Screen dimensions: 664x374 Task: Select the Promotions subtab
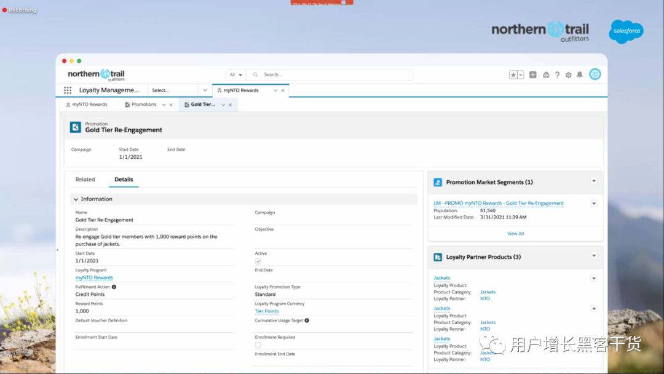point(141,104)
